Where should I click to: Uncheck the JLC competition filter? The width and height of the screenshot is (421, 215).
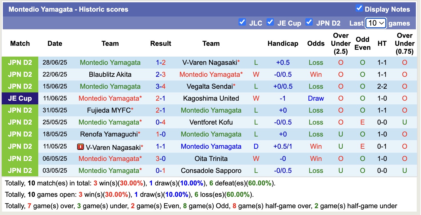coord(242,22)
